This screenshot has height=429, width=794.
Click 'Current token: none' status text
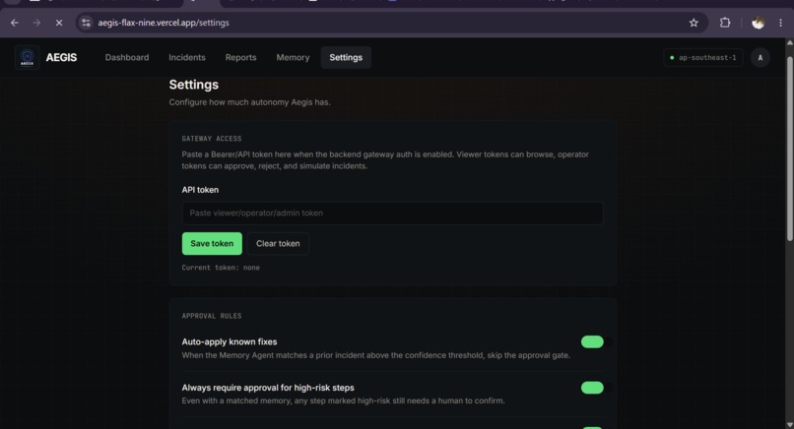(221, 268)
